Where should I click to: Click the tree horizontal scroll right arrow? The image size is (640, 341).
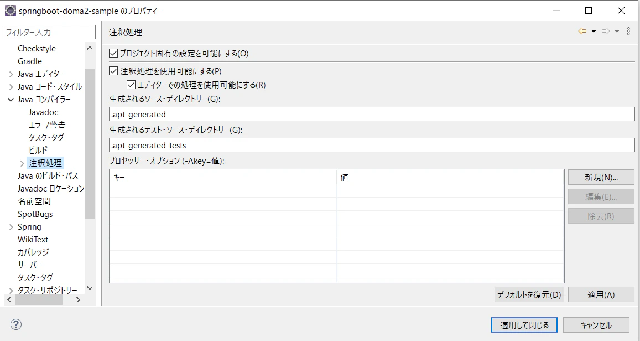pos(79,300)
